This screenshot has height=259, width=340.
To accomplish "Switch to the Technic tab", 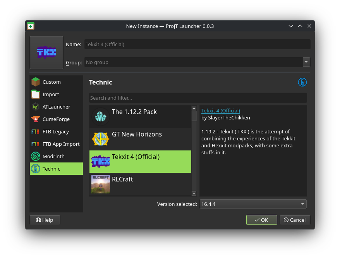I will tap(52, 169).
